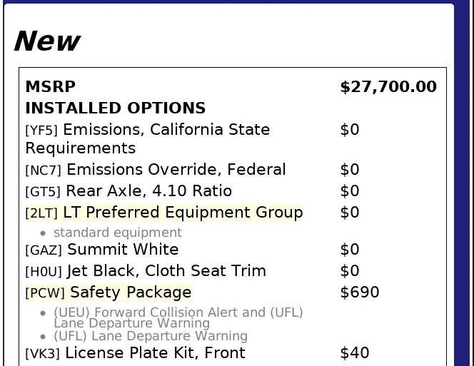This screenshot has height=366, width=474.
Task: Click the $27,700.00 MSRP price
Action: coord(388,87)
